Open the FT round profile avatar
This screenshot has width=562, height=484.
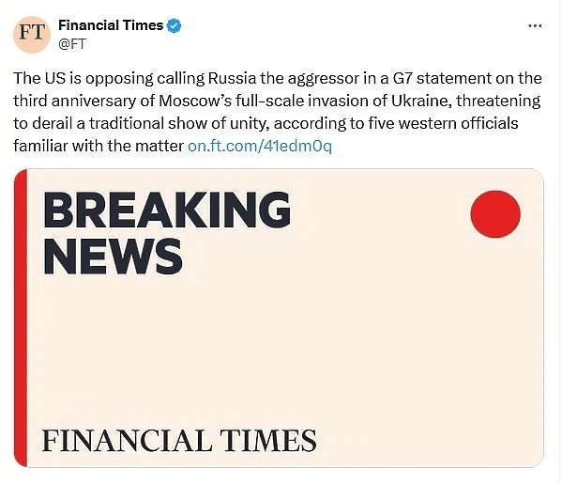point(32,35)
